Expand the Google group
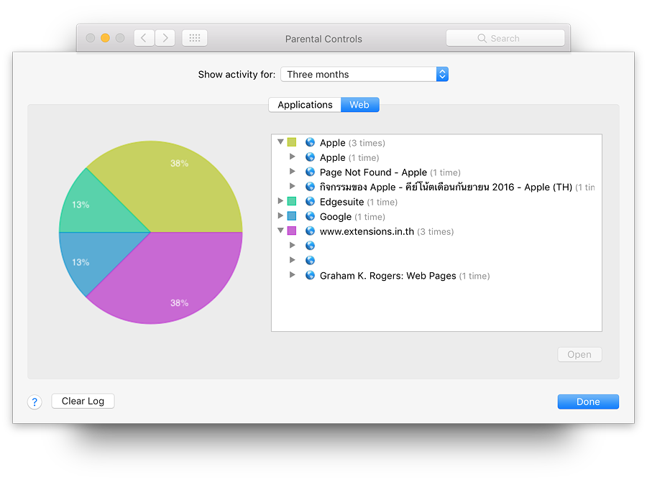This screenshot has height=482, width=647. tap(280, 215)
